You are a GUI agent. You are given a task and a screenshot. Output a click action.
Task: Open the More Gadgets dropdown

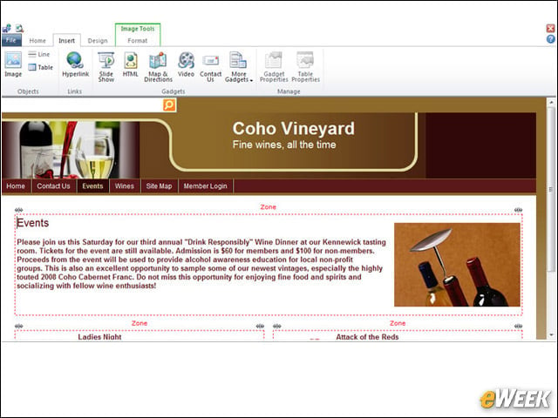(239, 67)
